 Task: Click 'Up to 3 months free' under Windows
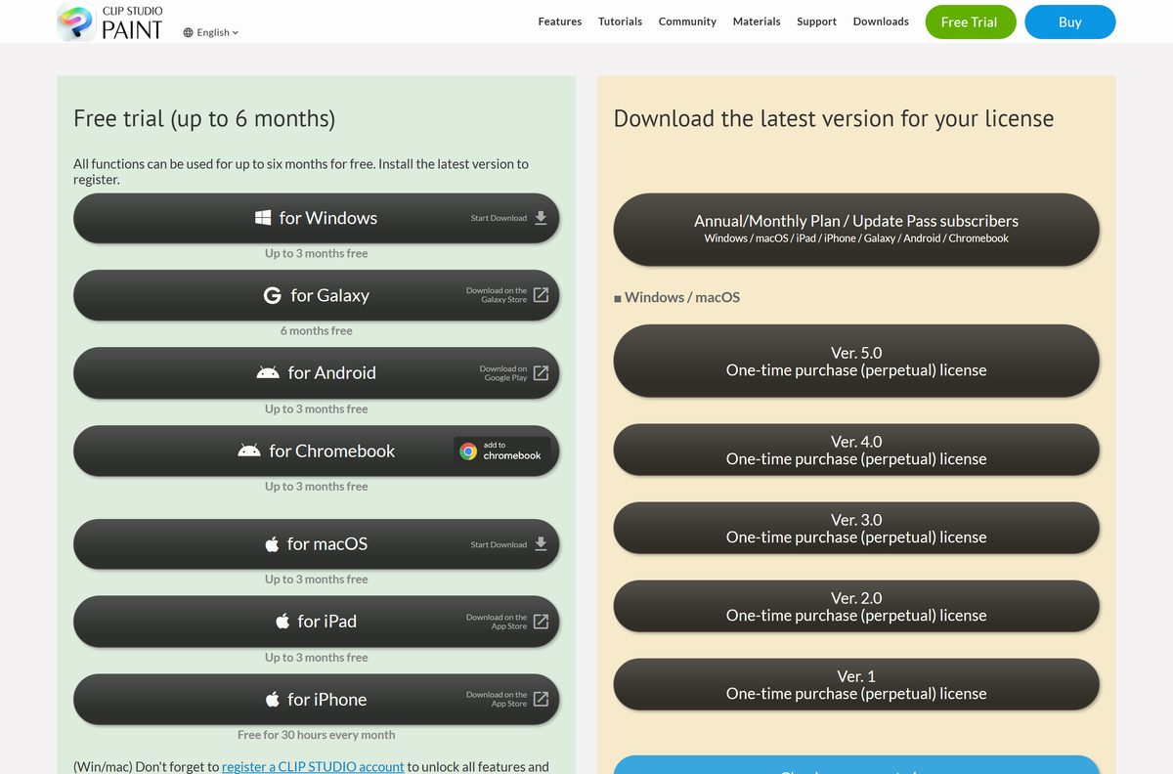coord(316,253)
